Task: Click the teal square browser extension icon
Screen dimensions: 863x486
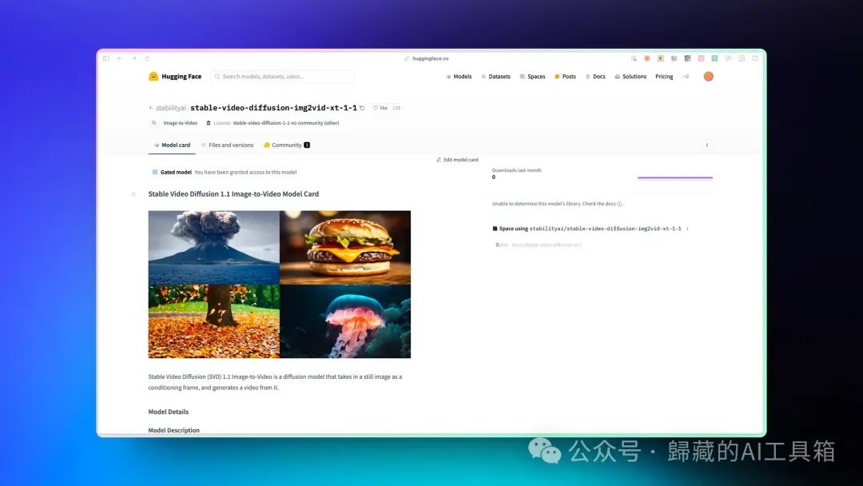Action: [x=714, y=58]
